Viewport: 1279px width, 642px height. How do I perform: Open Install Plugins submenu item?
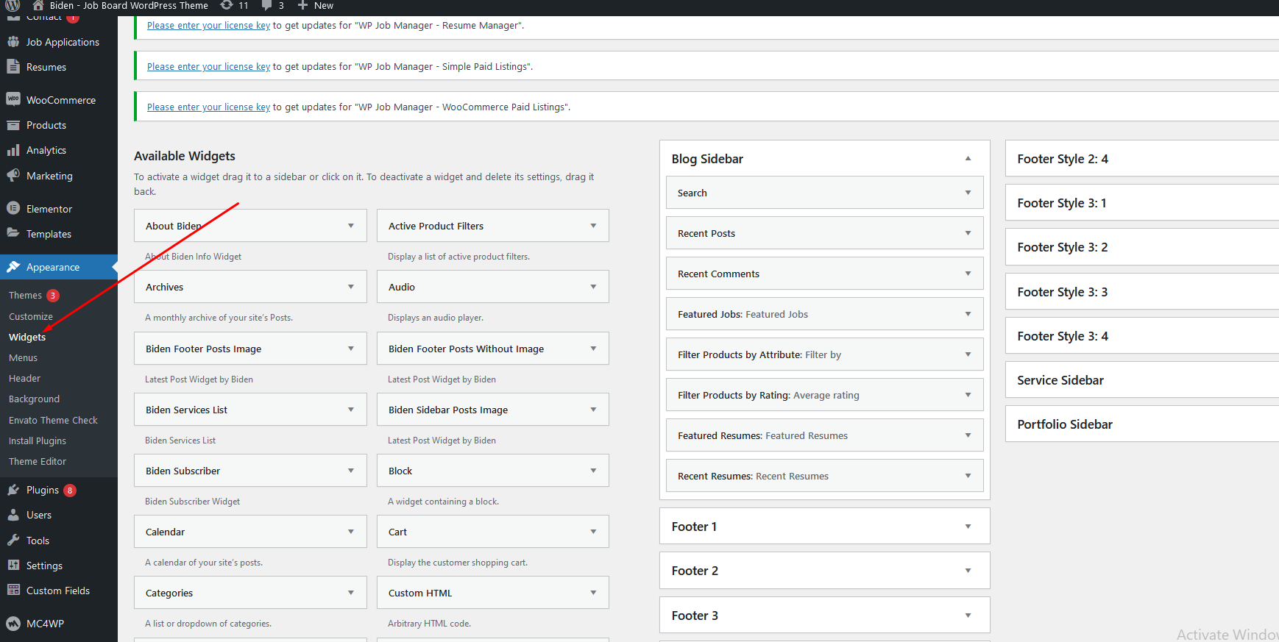pos(38,441)
